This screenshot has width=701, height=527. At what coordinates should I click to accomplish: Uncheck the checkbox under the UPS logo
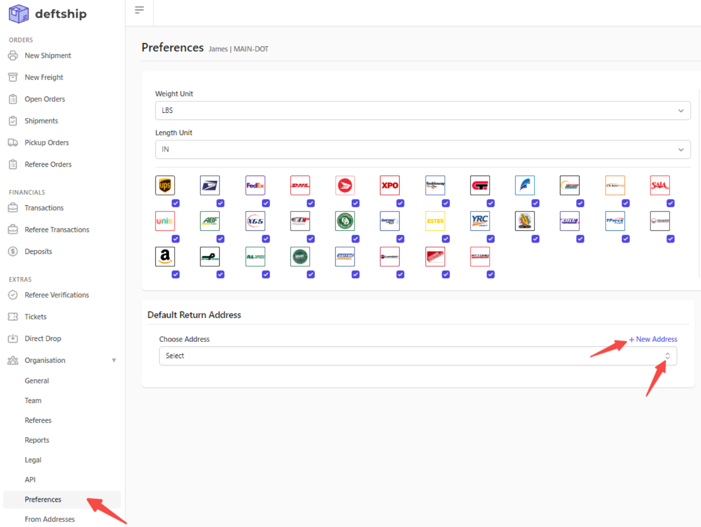(x=175, y=203)
